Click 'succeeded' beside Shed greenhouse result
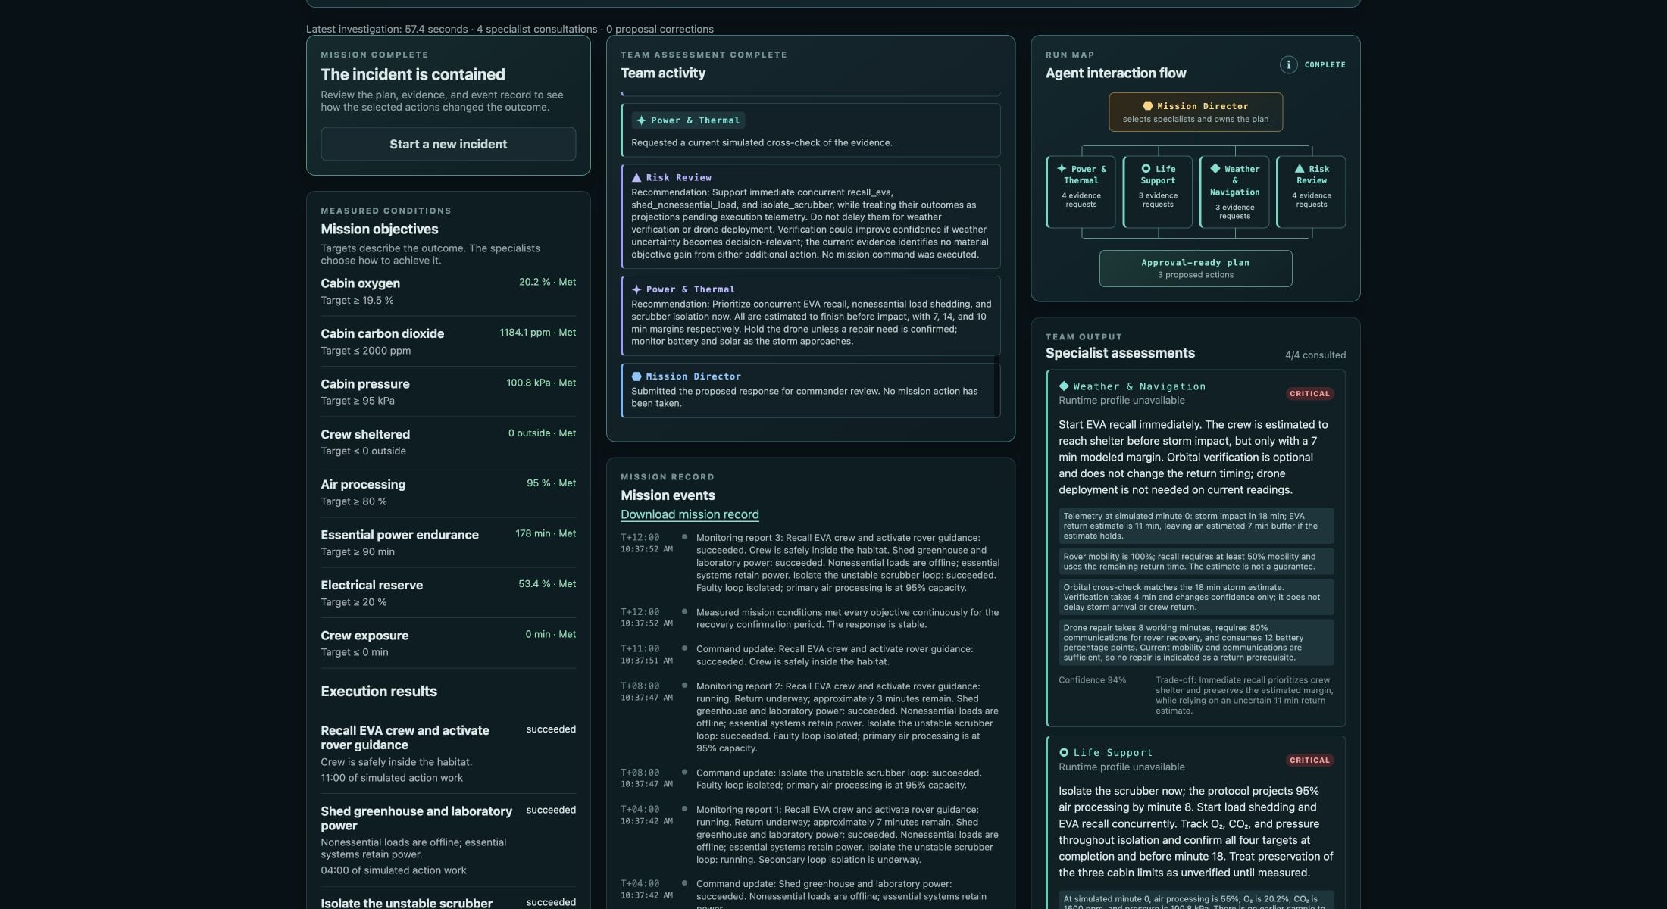The height and width of the screenshot is (909, 1667). click(551, 810)
